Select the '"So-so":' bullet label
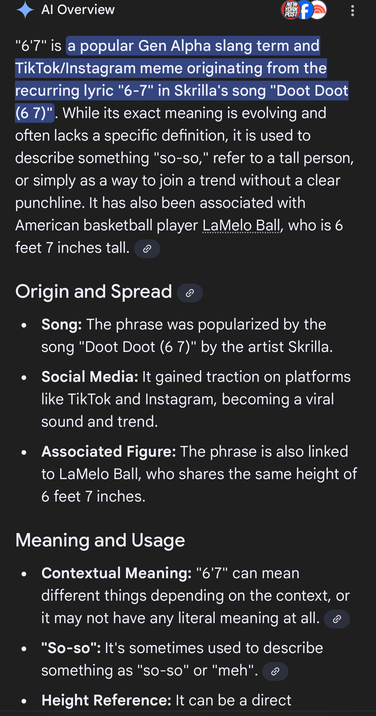Viewport: 376px width, 716px height. (71, 648)
